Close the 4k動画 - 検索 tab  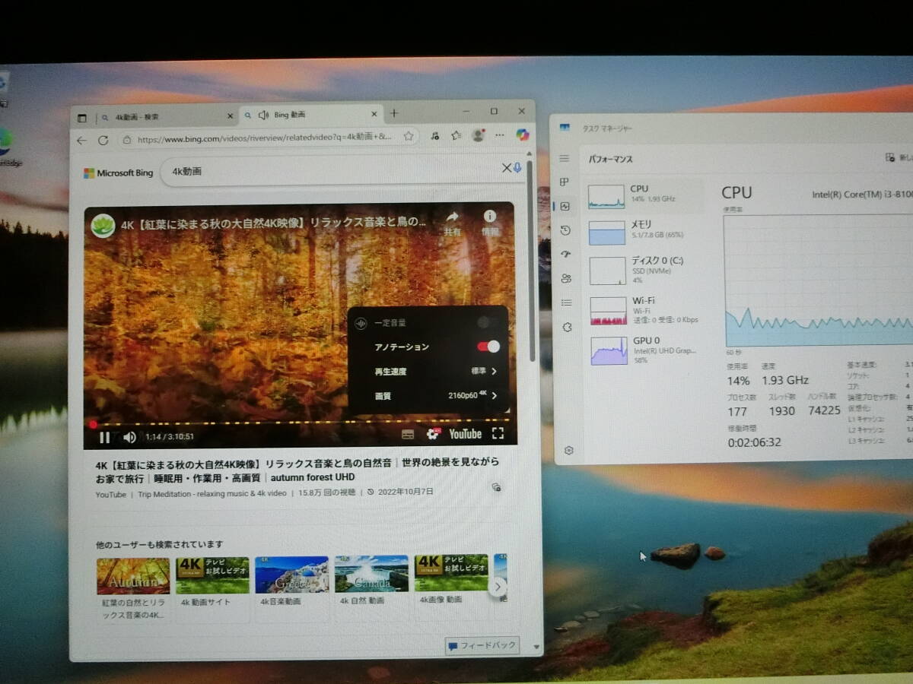[x=231, y=116]
